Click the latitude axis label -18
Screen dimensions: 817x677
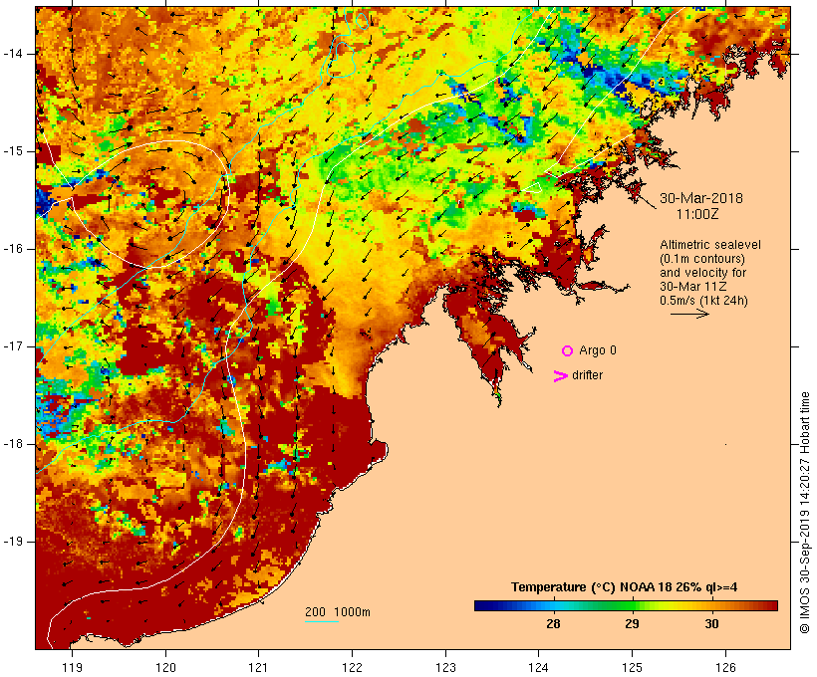[12, 444]
